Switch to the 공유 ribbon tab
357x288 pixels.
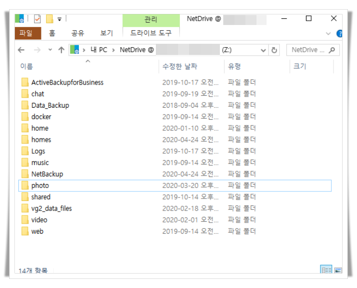tap(77, 33)
